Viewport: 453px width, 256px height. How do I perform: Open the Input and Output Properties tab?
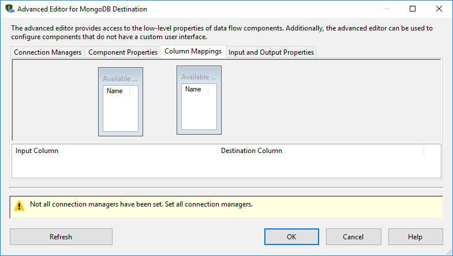[271, 52]
